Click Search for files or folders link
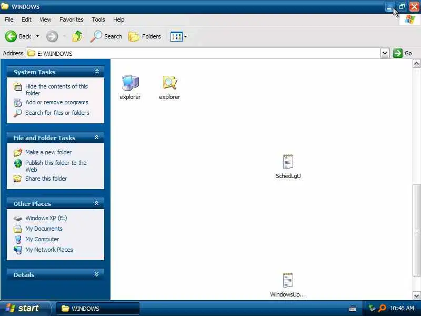 point(57,113)
